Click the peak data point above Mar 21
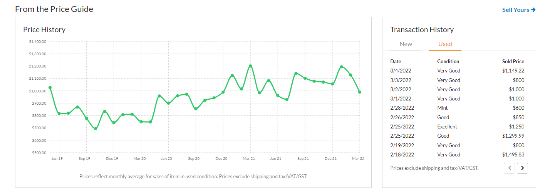Viewport: 550px width, 194px height. [250, 66]
